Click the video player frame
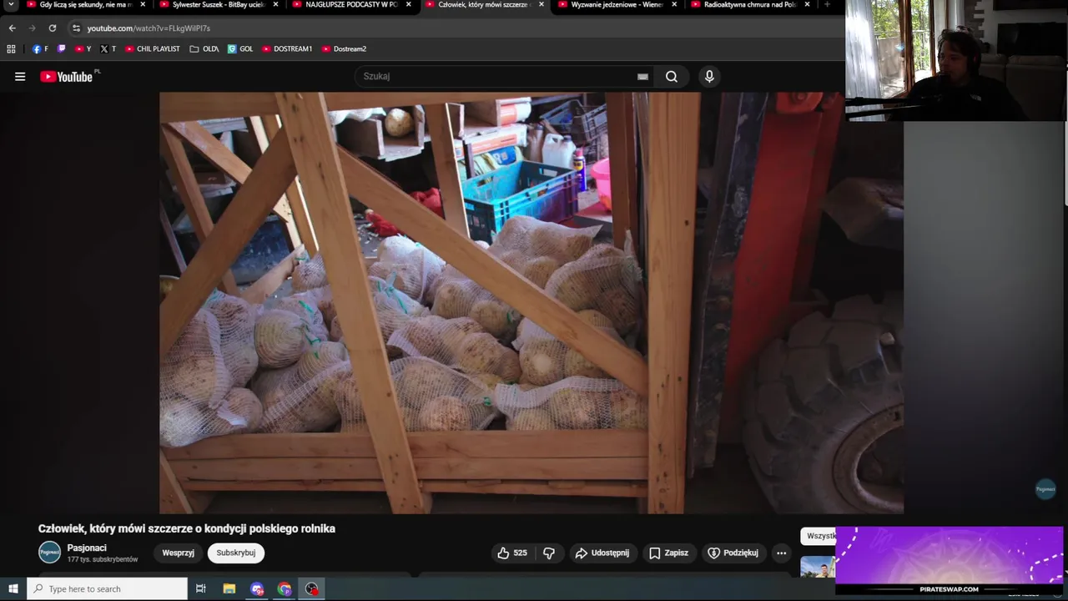 click(x=531, y=302)
